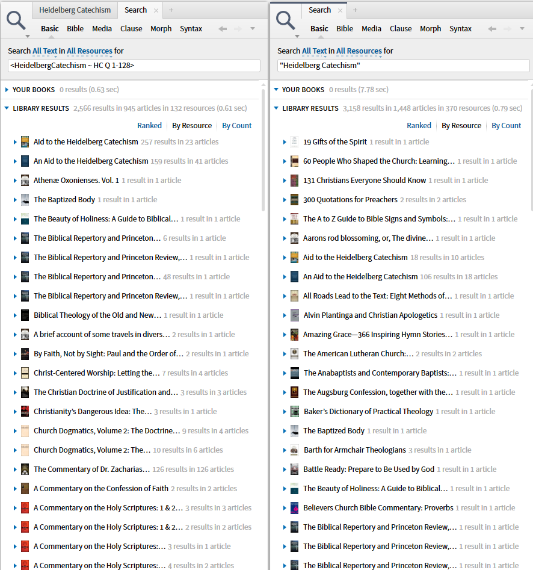Select Syntax search type in left panel
The width and height of the screenshot is (533, 570).
click(191, 29)
